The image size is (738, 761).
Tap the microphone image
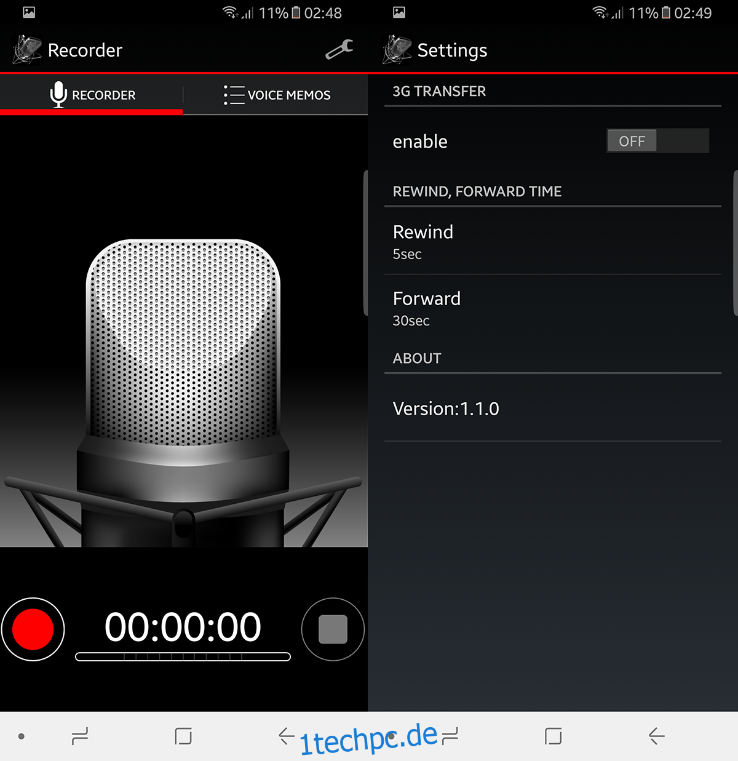tap(183, 392)
